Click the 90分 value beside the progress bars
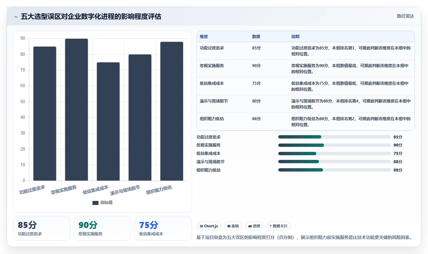Image resolution: width=428 pixels, height=254 pixels. (x=398, y=145)
